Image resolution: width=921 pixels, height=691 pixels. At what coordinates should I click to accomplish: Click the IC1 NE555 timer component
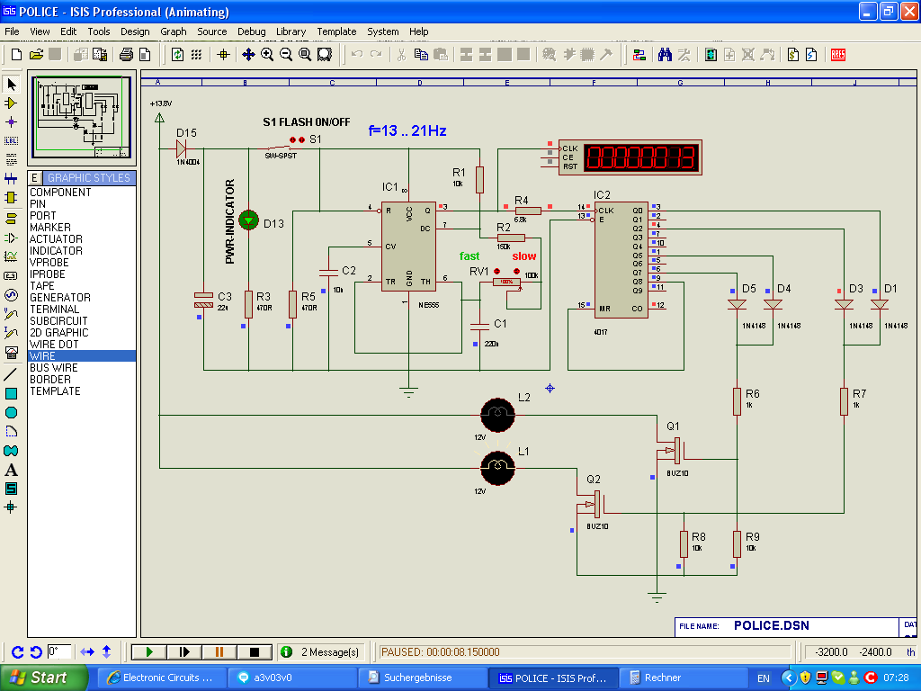(408, 247)
